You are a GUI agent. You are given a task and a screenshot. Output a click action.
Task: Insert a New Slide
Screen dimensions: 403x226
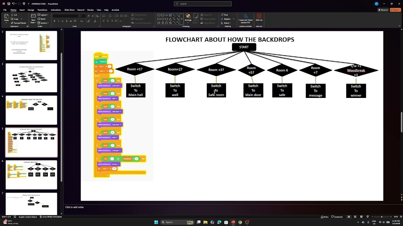click(33, 19)
